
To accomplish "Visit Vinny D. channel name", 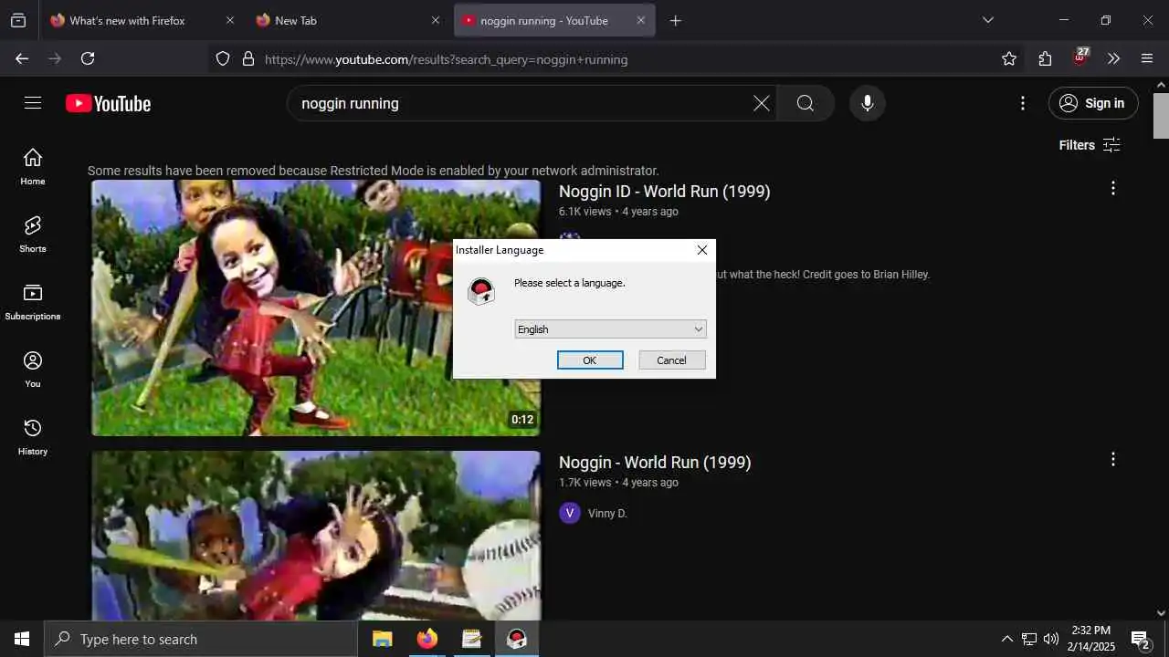I will click(x=607, y=514).
